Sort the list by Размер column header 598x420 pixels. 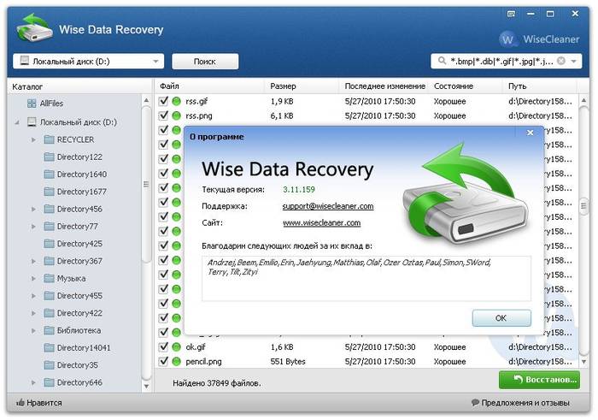coord(283,86)
